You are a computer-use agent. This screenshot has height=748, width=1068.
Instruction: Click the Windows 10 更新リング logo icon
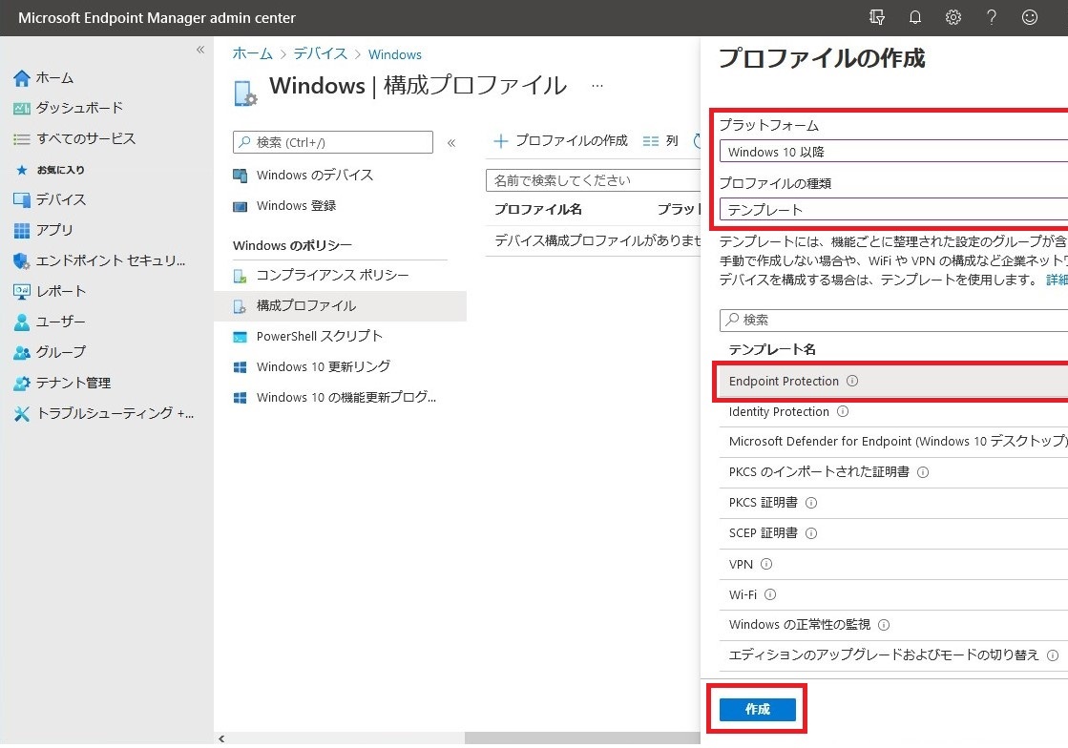pos(240,367)
